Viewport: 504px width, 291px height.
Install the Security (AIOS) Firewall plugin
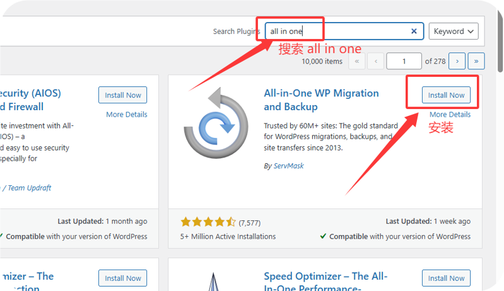(123, 95)
